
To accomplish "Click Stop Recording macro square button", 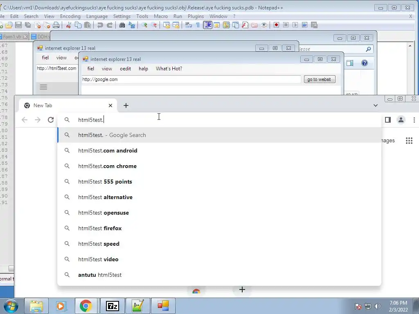I will (286, 25).
